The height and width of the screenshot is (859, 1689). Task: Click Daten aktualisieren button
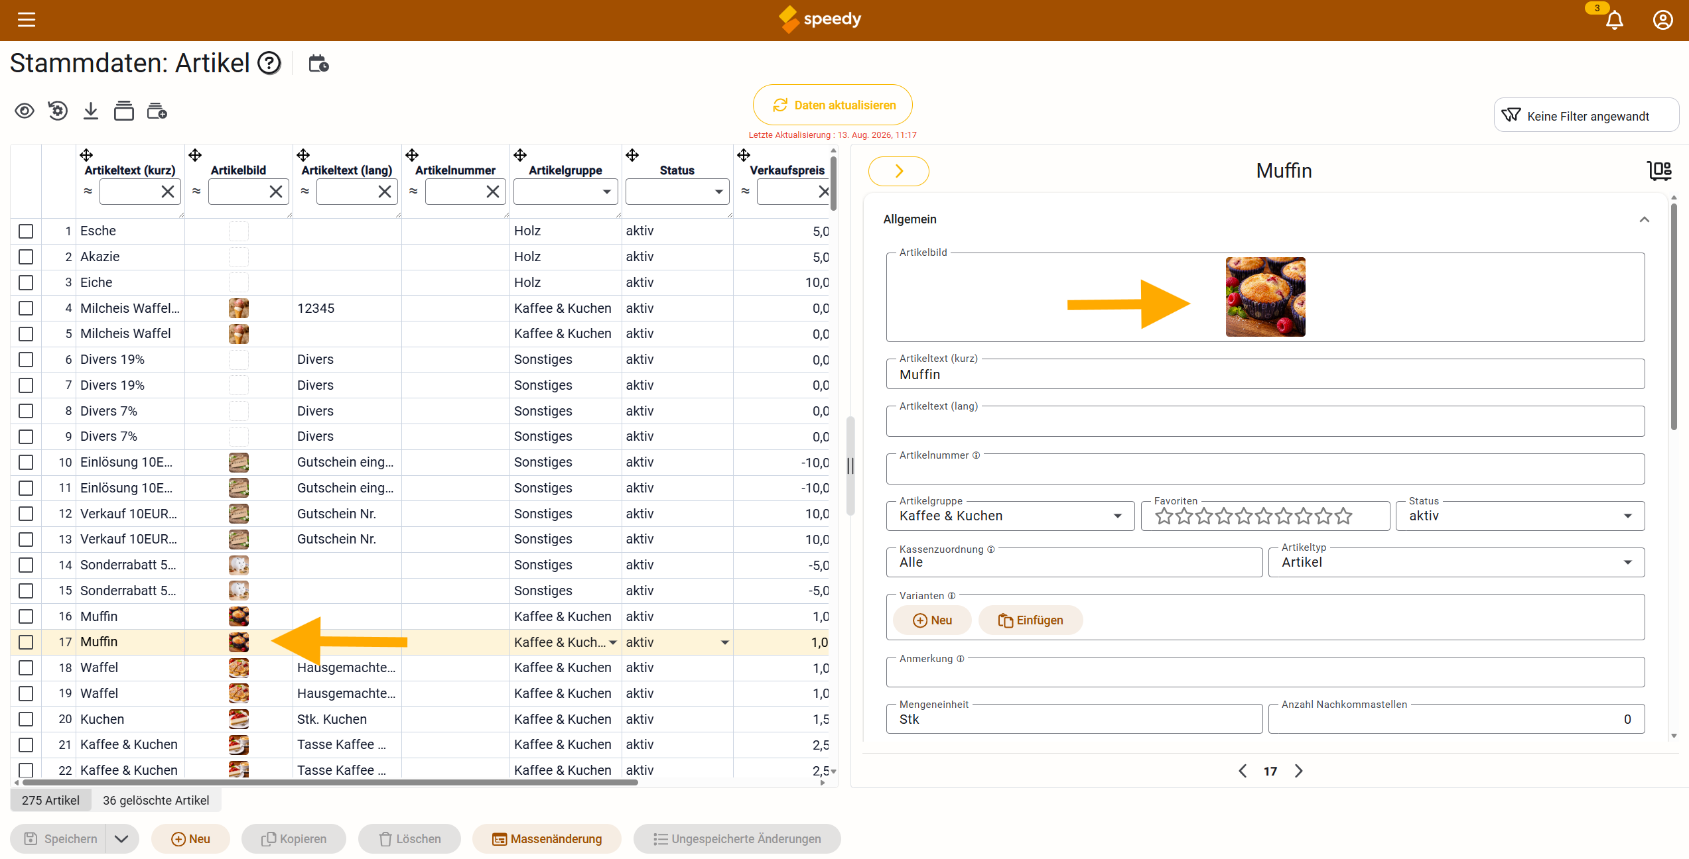coord(833,105)
